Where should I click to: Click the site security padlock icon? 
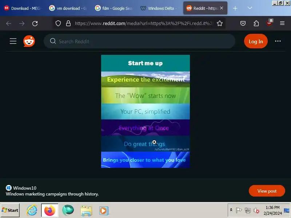click(x=68, y=23)
